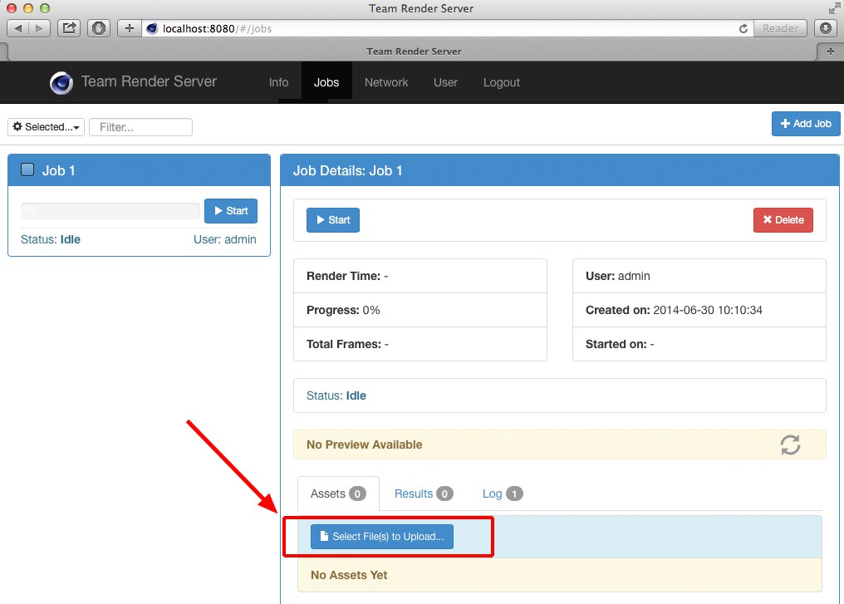Delete Job 1 with the red button
Screen dimensions: 844x604
[x=783, y=220]
